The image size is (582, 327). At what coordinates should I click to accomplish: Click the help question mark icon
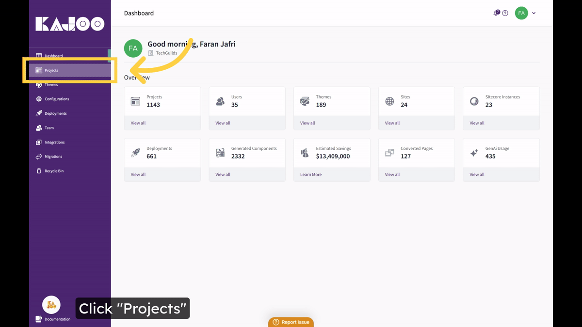click(505, 13)
